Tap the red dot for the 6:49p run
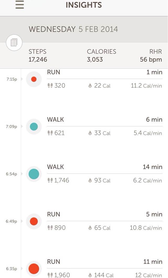 tap(34, 221)
